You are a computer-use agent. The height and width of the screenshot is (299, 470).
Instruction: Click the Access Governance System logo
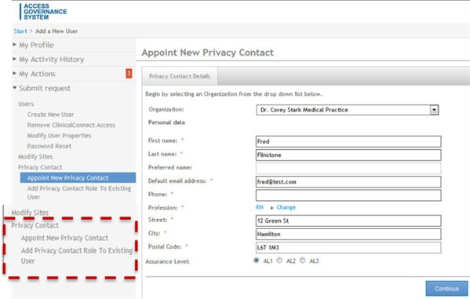point(43,12)
